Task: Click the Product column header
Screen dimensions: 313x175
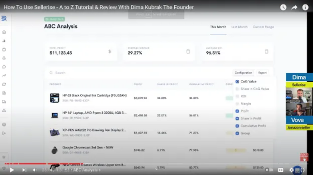Action: pyautogui.click(x=55, y=84)
